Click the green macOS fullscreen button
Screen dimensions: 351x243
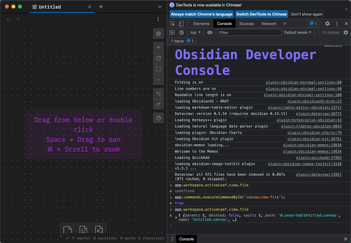point(20,7)
